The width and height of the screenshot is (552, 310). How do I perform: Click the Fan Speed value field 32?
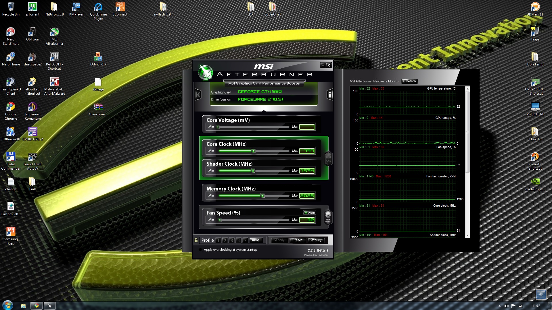click(307, 220)
